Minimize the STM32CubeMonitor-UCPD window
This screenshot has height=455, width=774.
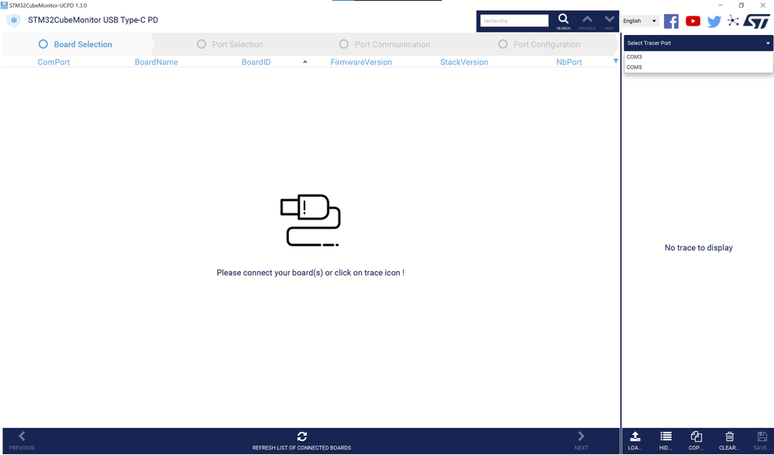click(721, 5)
